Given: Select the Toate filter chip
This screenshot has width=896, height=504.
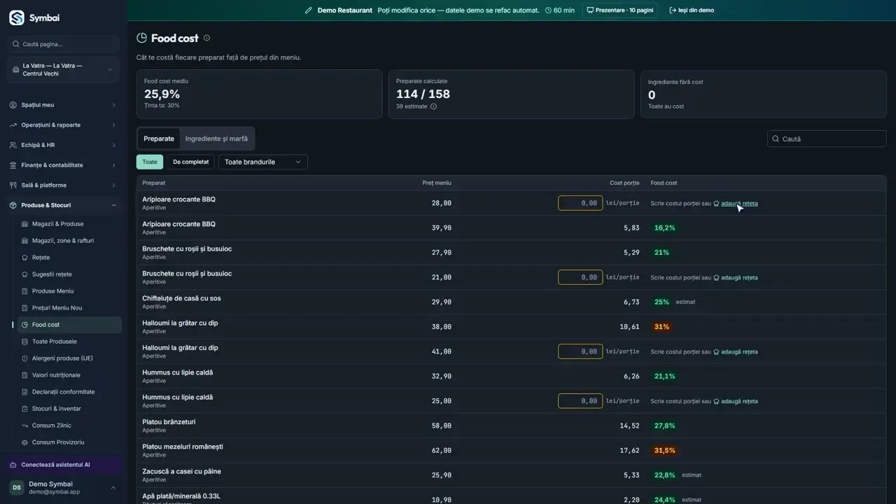Looking at the screenshot, I should point(150,162).
